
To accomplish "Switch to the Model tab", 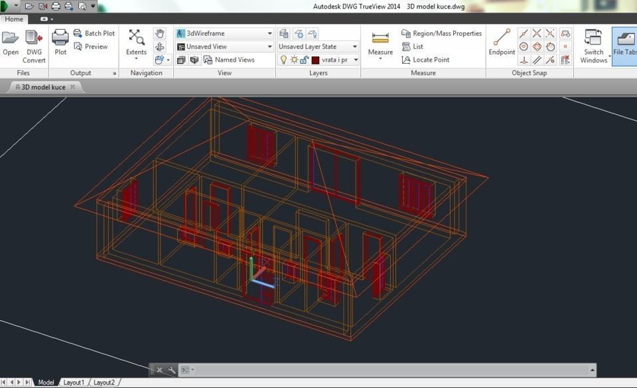I will [x=46, y=382].
